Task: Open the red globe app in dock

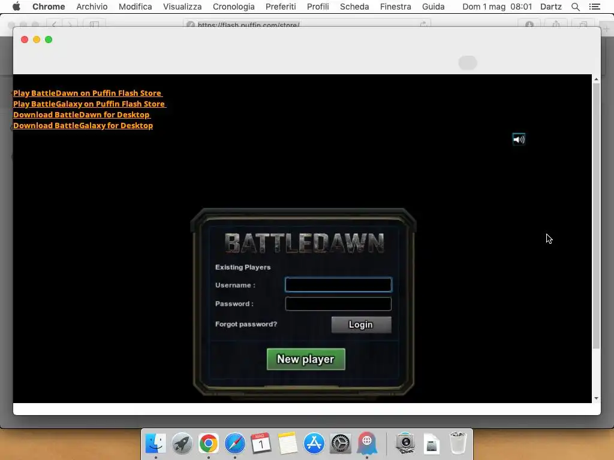Action: [367, 443]
